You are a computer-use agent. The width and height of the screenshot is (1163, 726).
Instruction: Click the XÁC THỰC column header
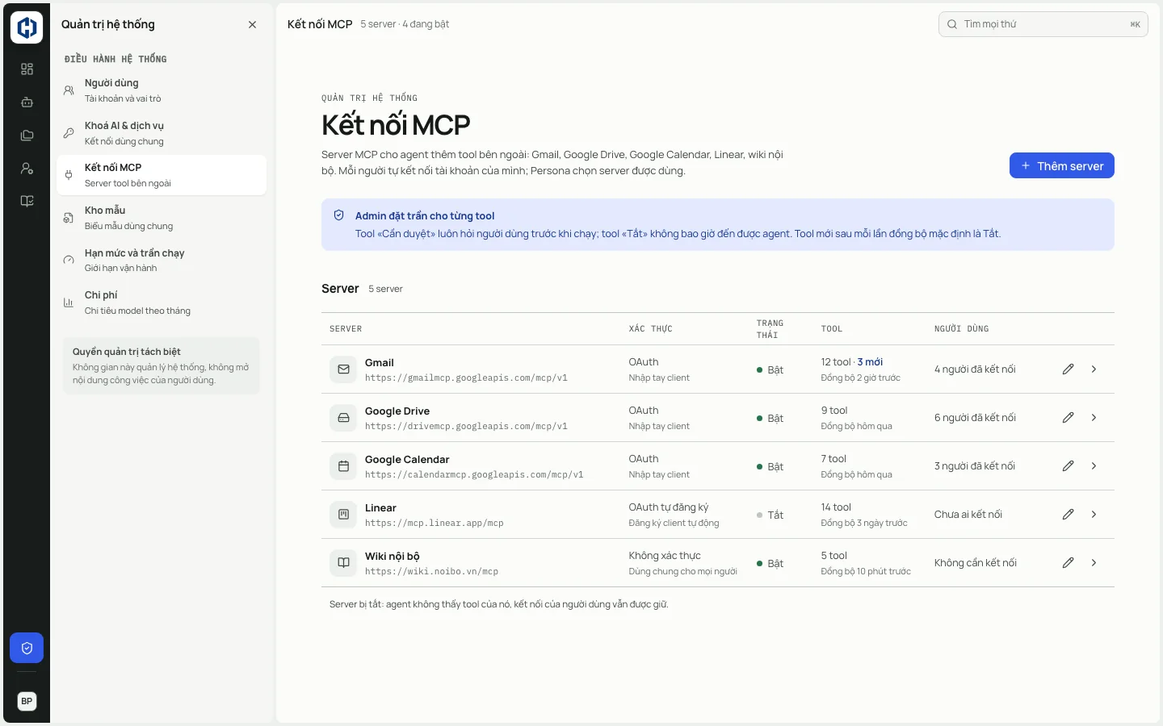click(651, 329)
